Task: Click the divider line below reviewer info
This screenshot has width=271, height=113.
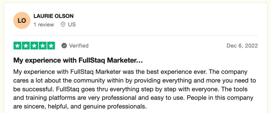Action: coord(136,35)
